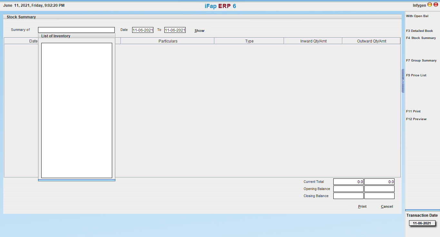Click the Transaction Date button

(422, 223)
